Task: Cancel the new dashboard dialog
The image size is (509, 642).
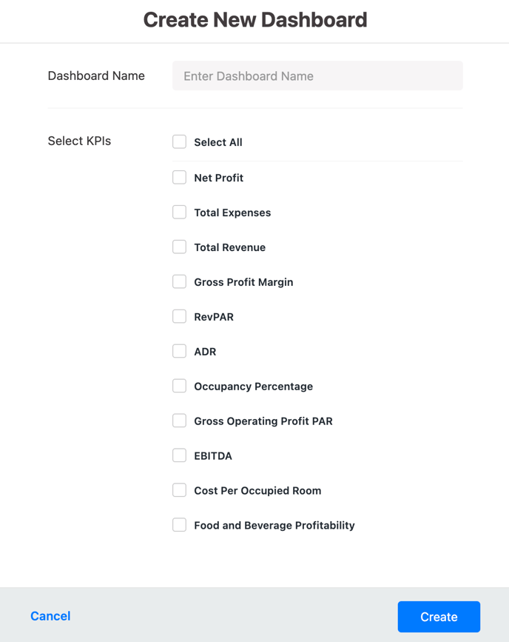Action: click(x=50, y=616)
